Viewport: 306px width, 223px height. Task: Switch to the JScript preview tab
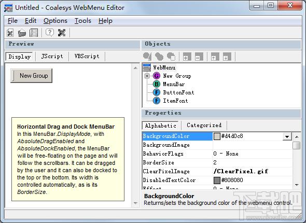tap(52, 57)
